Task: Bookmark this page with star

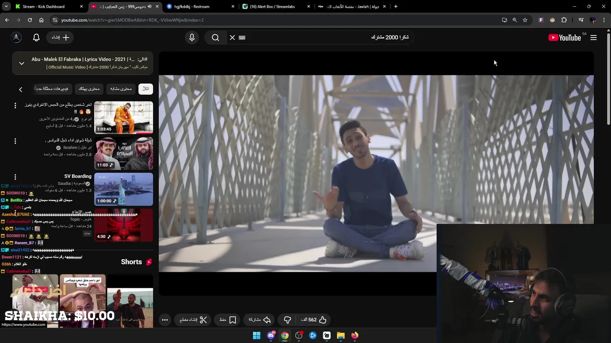Action: [525, 20]
